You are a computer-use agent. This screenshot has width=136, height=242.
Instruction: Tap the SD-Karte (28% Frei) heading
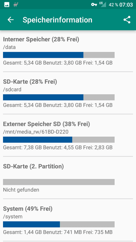point(30,82)
